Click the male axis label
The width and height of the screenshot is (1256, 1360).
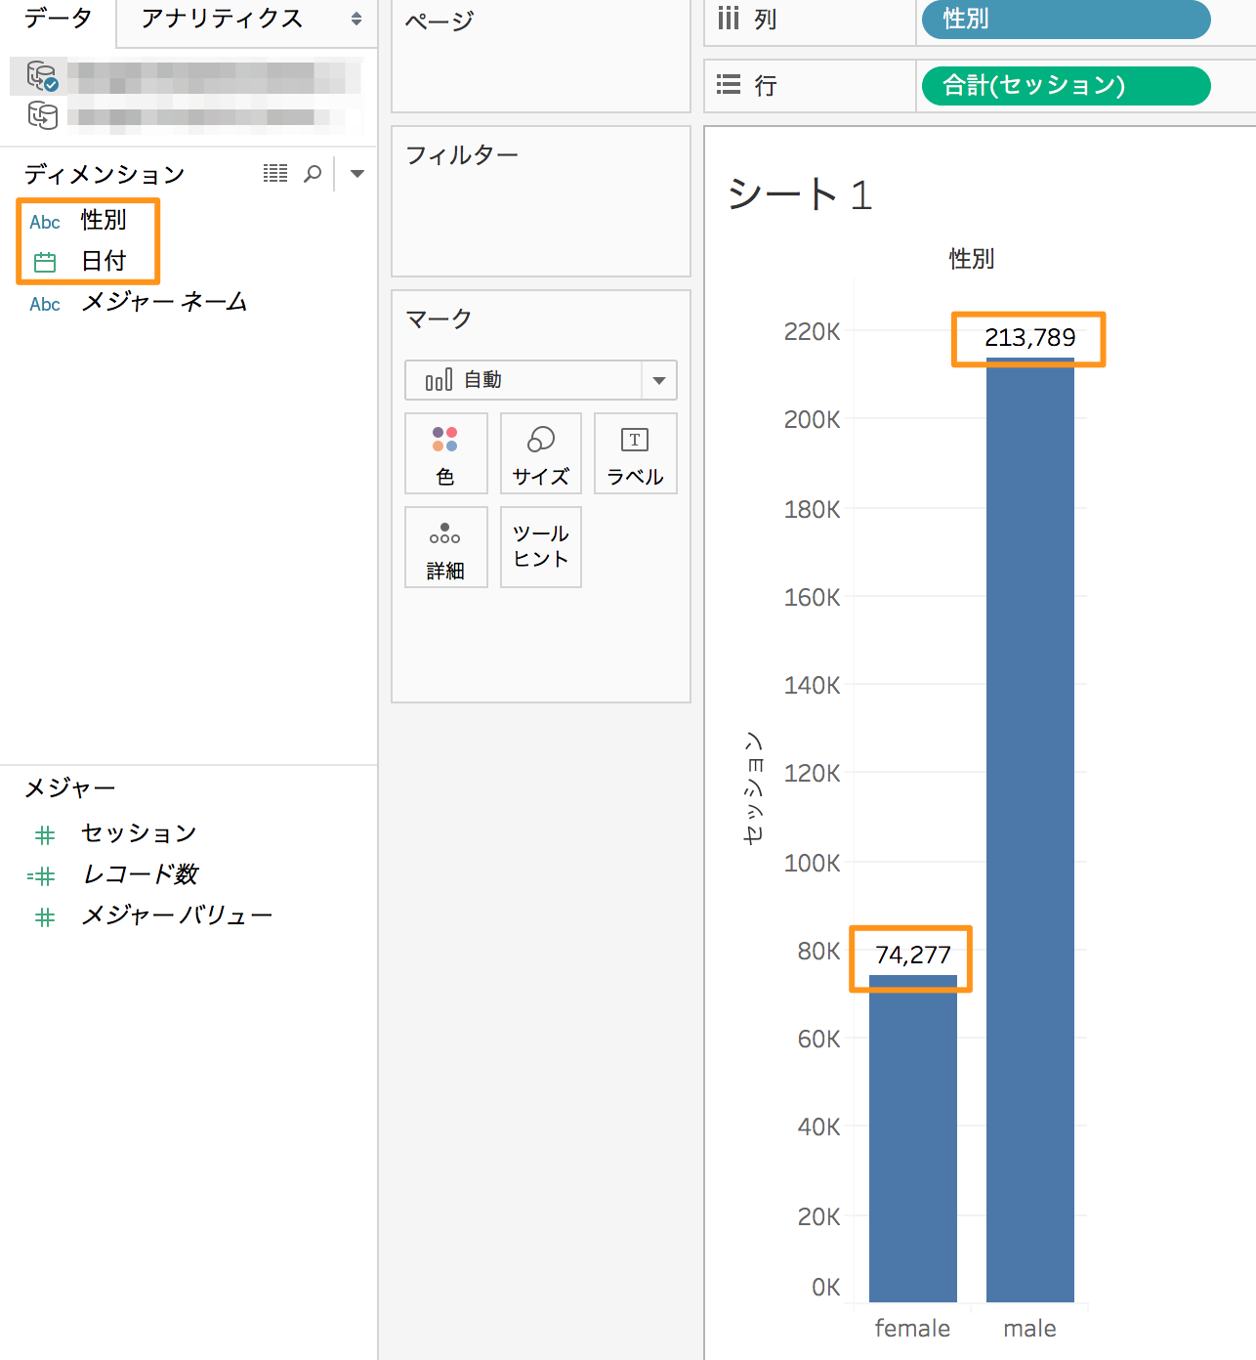tap(1029, 1329)
